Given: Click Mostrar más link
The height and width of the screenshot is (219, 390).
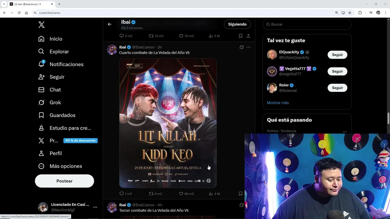Looking at the screenshot, I should pyautogui.click(x=278, y=103).
